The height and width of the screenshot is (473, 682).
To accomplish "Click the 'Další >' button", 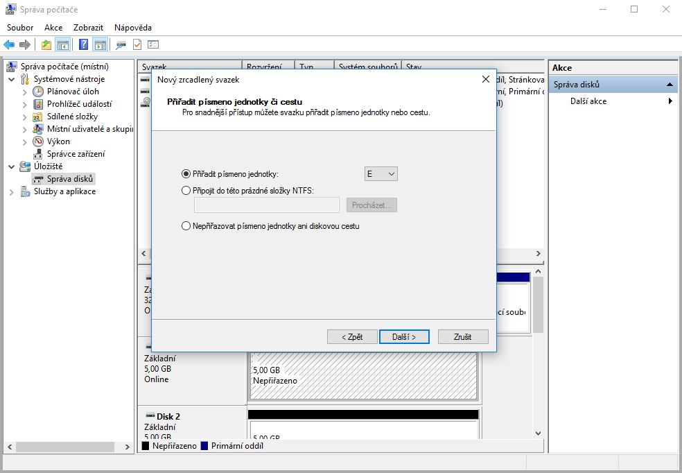I will pos(404,336).
